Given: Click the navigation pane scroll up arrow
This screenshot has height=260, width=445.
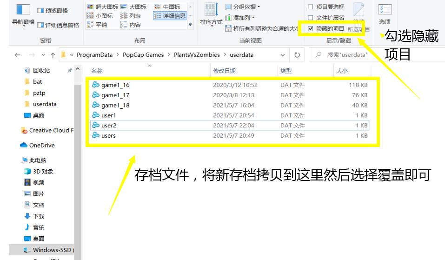Looking at the screenshot, I should [x=78, y=69].
